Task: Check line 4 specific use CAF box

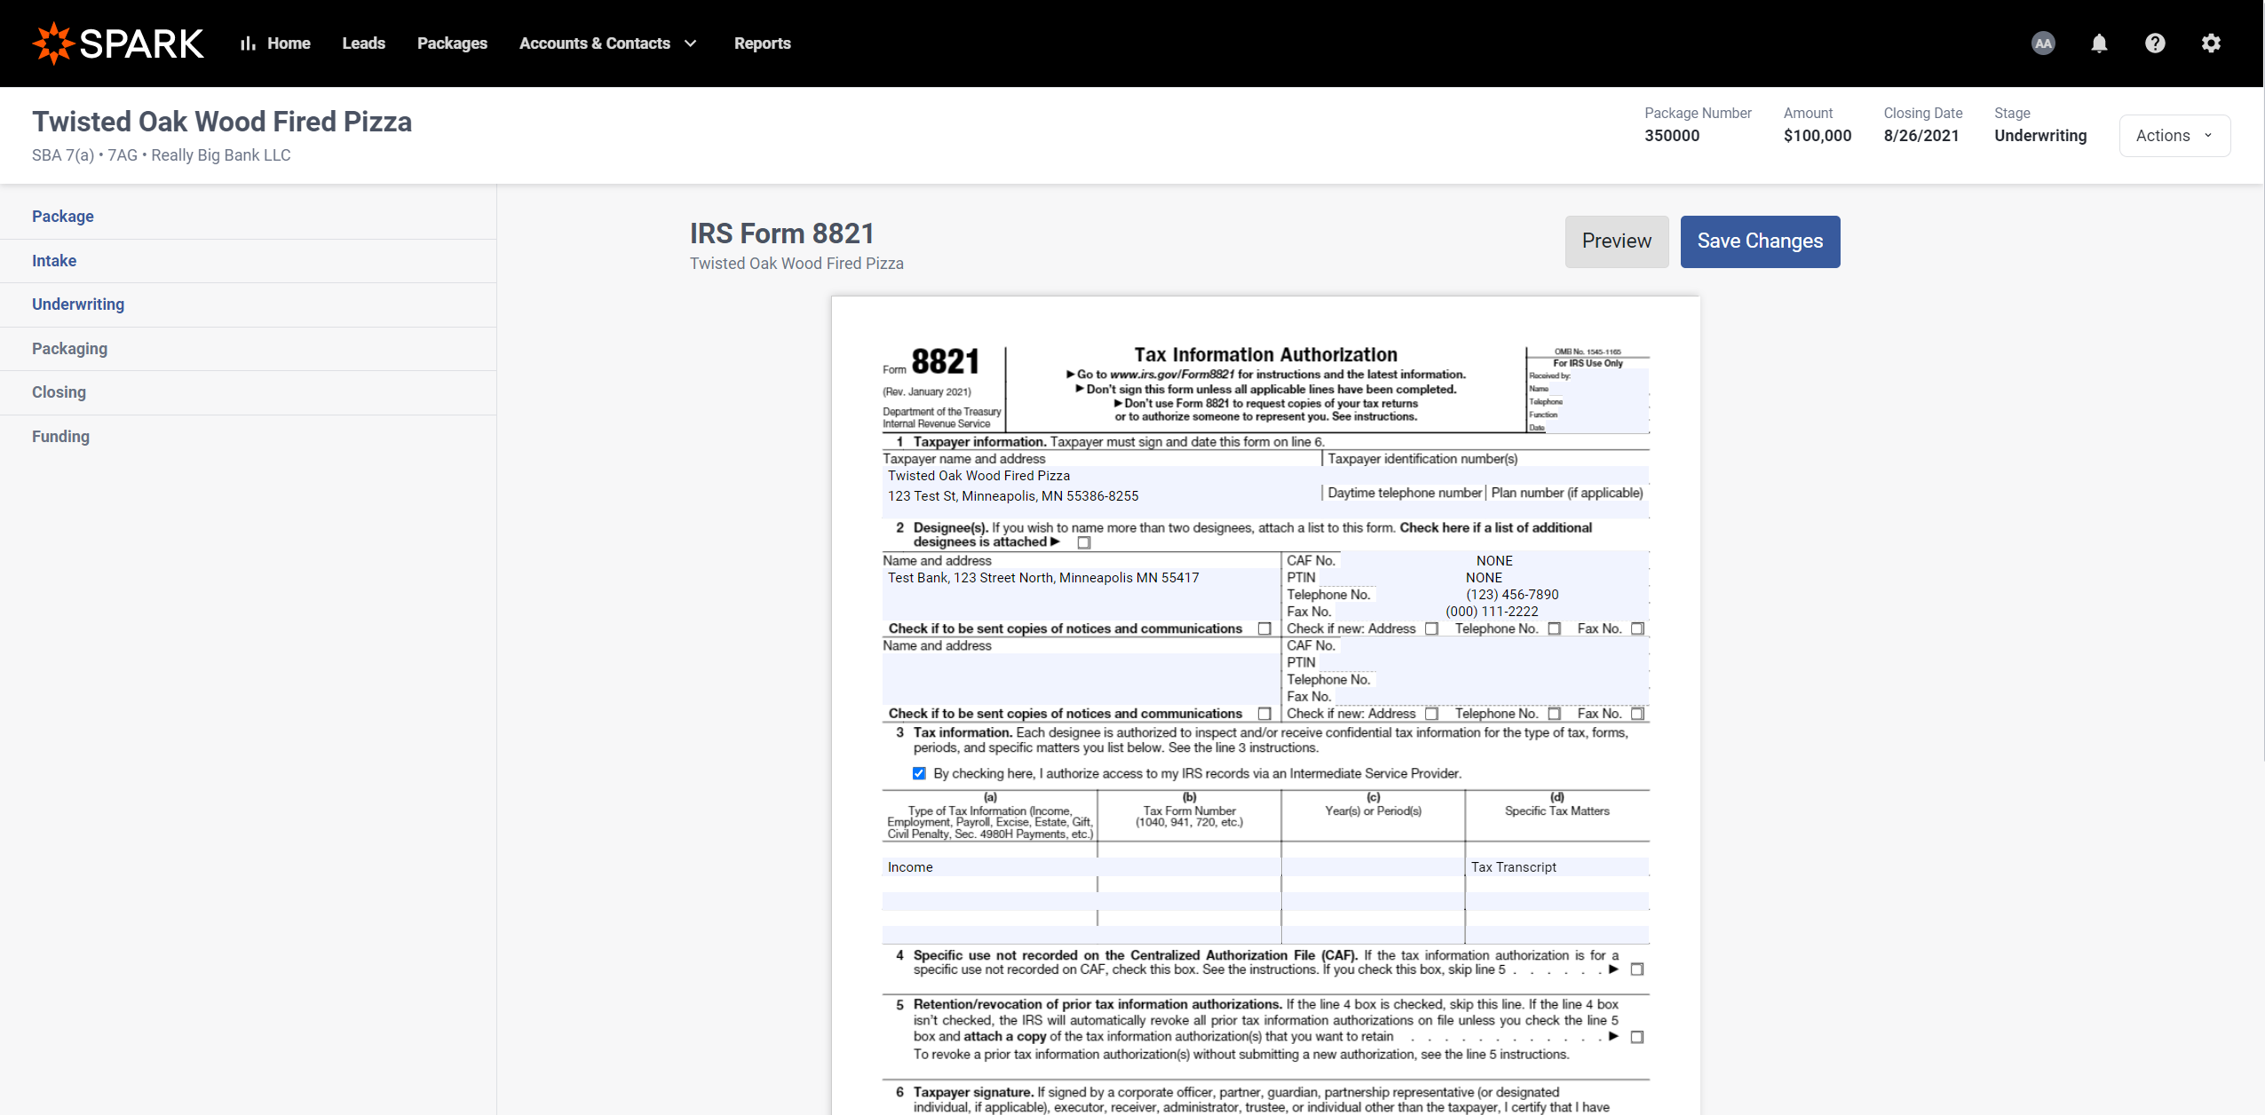Action: click(x=1637, y=969)
